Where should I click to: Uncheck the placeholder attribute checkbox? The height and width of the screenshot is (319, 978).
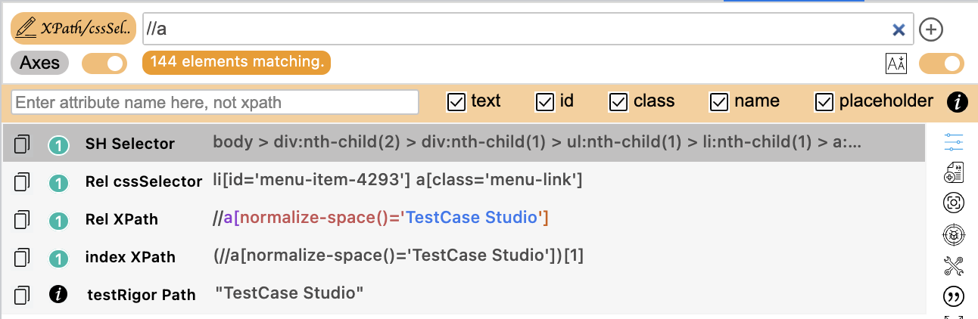pos(824,101)
